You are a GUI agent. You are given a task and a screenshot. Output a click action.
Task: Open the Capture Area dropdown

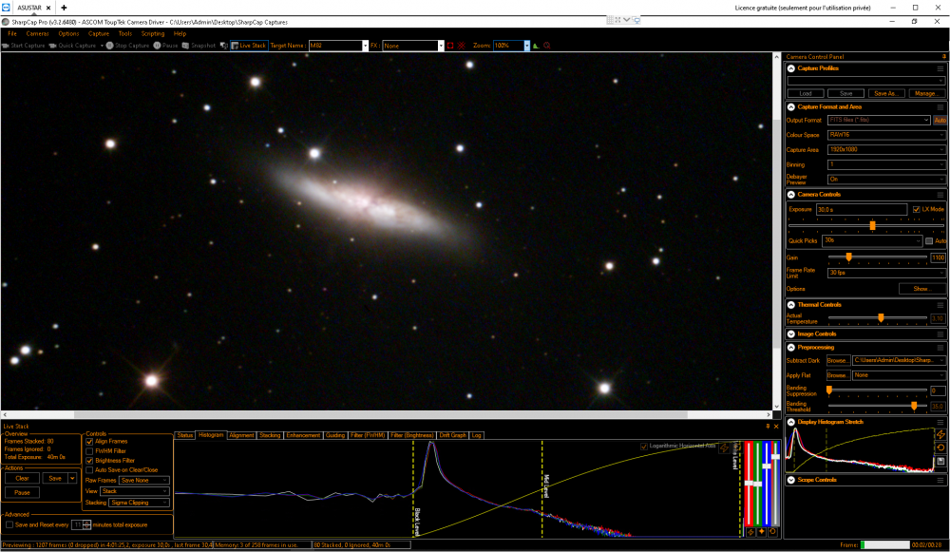coord(886,150)
